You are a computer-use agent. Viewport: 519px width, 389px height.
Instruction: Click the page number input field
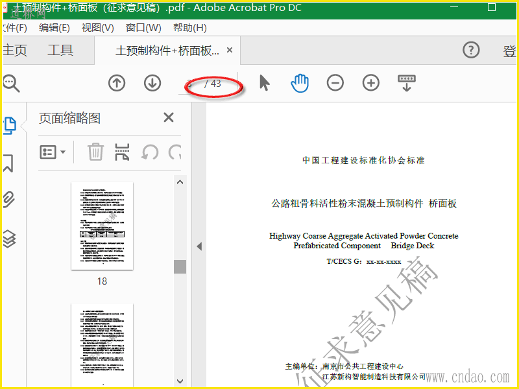190,84
